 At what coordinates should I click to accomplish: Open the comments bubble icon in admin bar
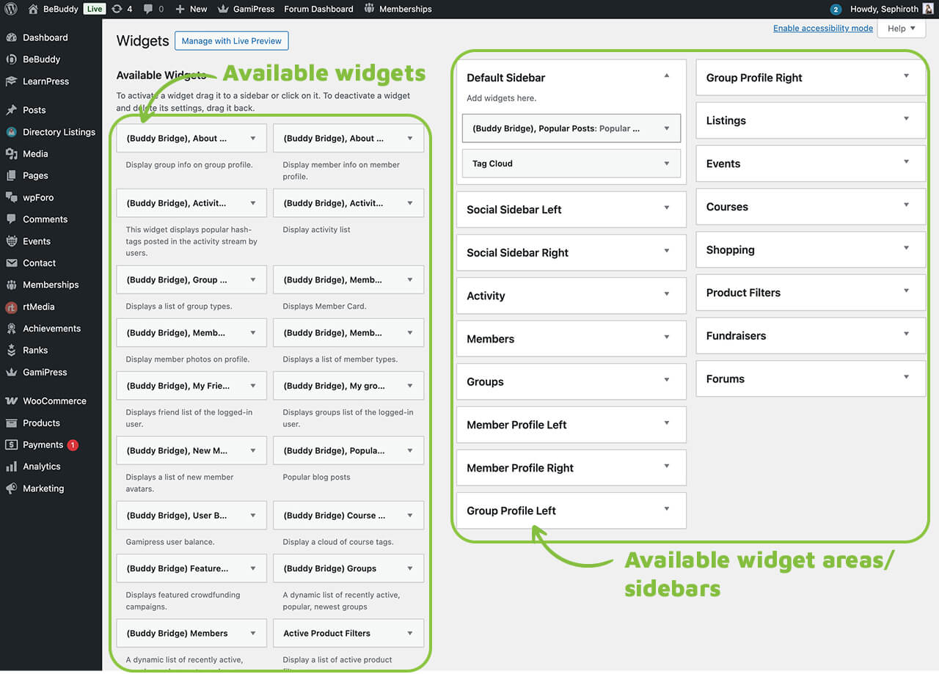(149, 9)
